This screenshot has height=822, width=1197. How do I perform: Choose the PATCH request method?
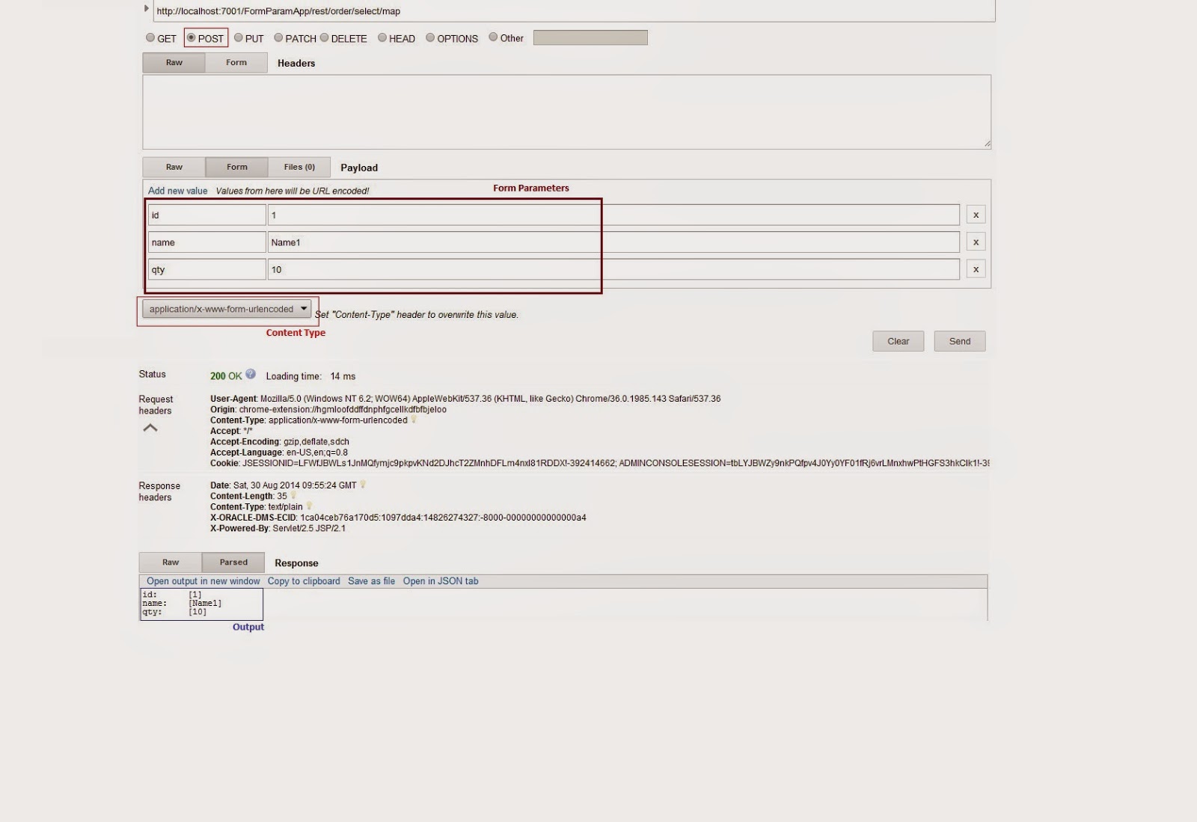pyautogui.click(x=278, y=37)
